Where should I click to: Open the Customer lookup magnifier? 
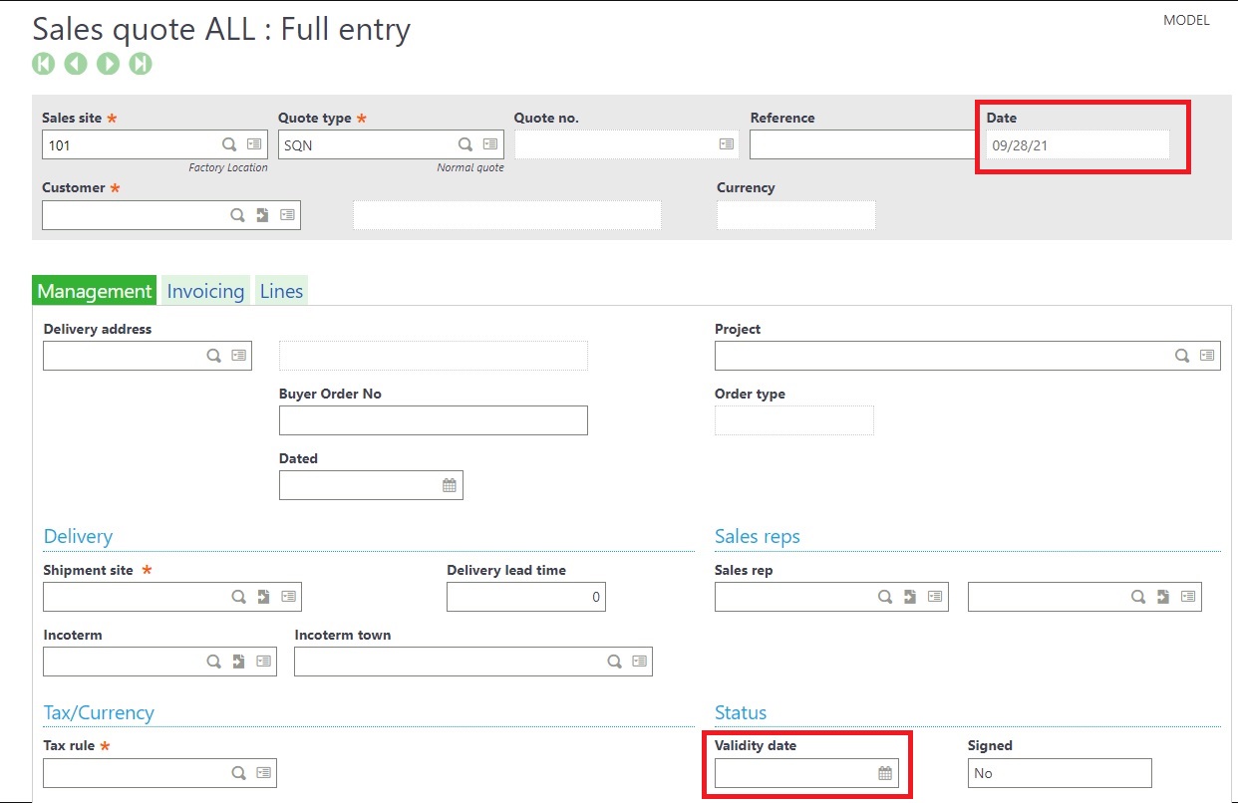click(x=238, y=214)
